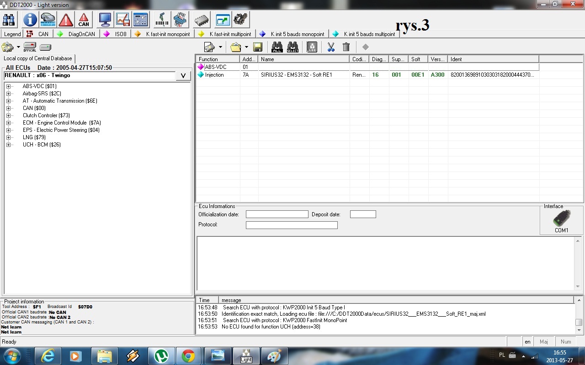Click the Officialization date input field
This screenshot has width=585, height=365.
277,214
